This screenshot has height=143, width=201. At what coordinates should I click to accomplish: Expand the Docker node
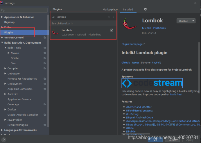coord(5,109)
